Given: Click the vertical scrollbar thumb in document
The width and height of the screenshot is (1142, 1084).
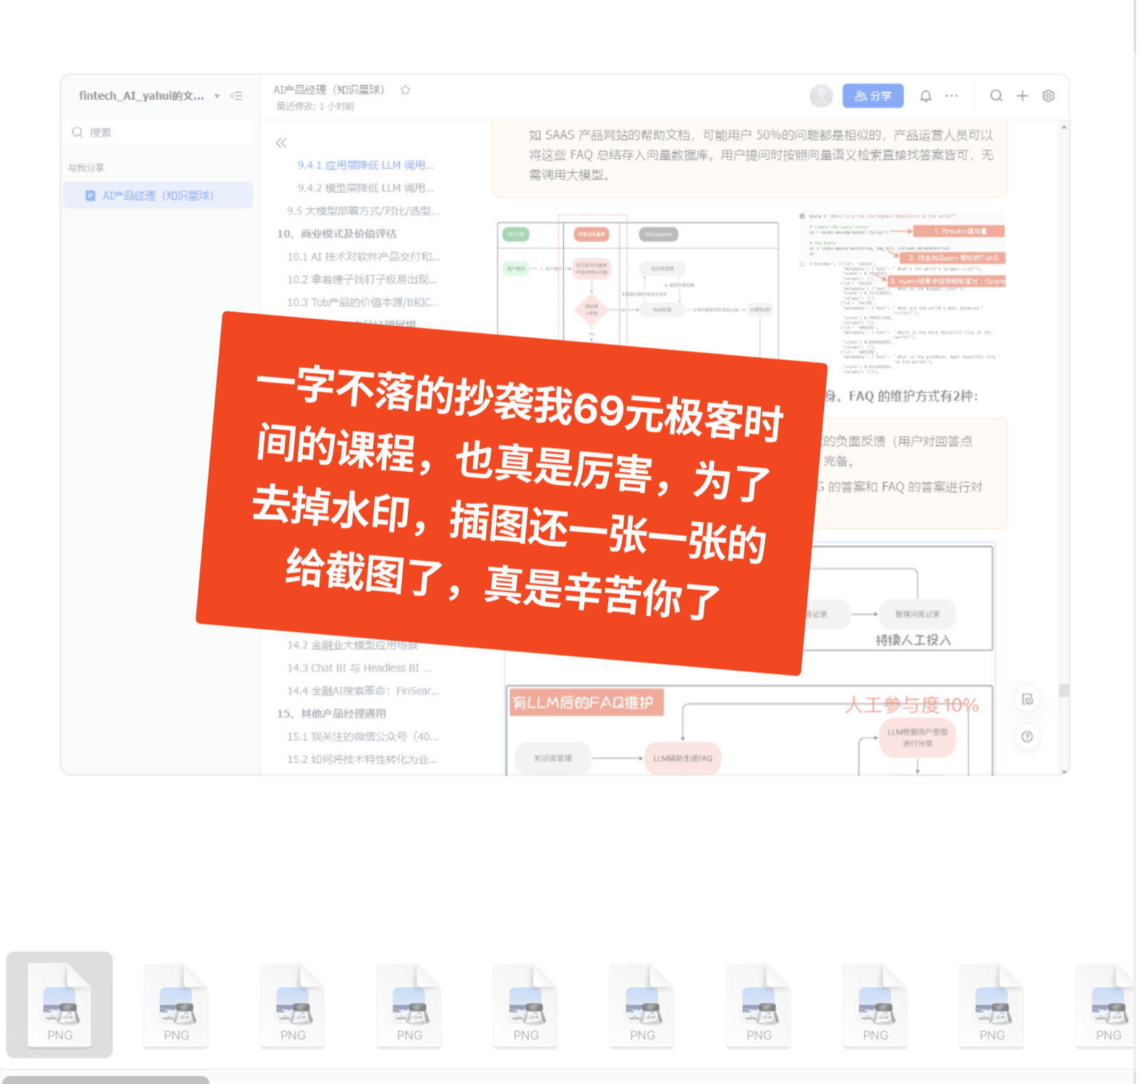Looking at the screenshot, I should (x=1064, y=691).
